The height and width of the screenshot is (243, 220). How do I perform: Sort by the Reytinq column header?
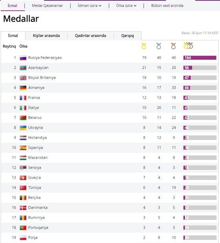coord(9,46)
